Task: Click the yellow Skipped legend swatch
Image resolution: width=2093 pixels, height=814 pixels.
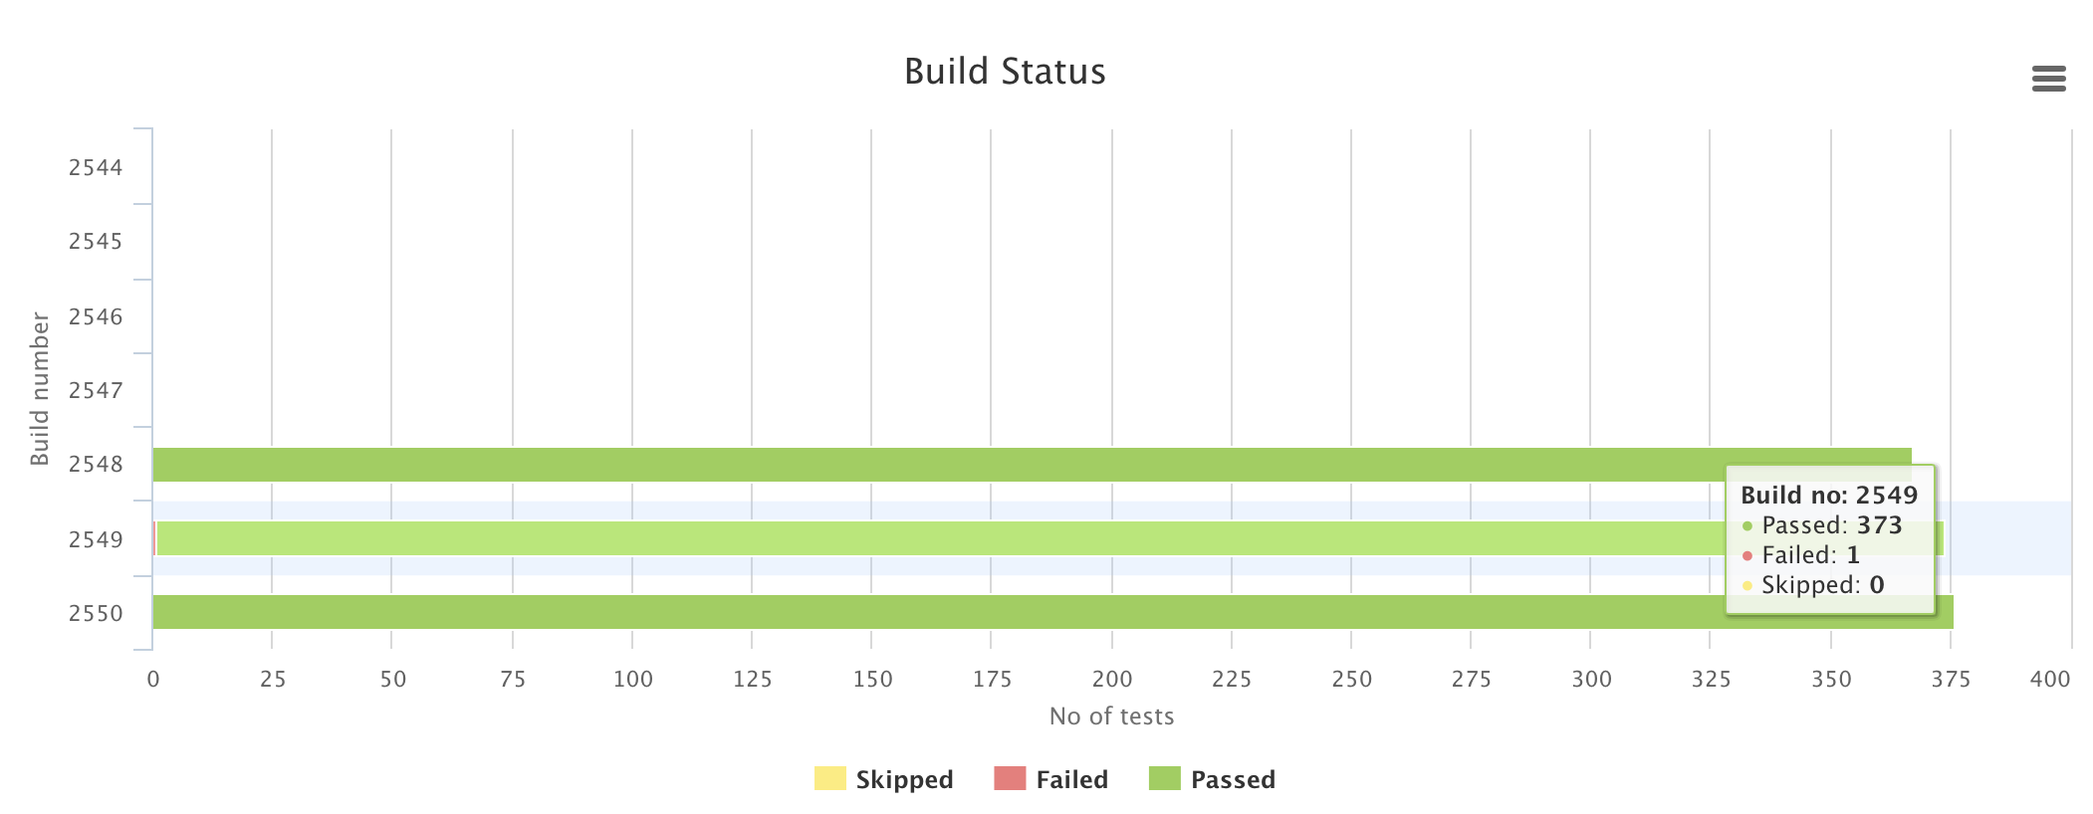Action: pos(830,779)
